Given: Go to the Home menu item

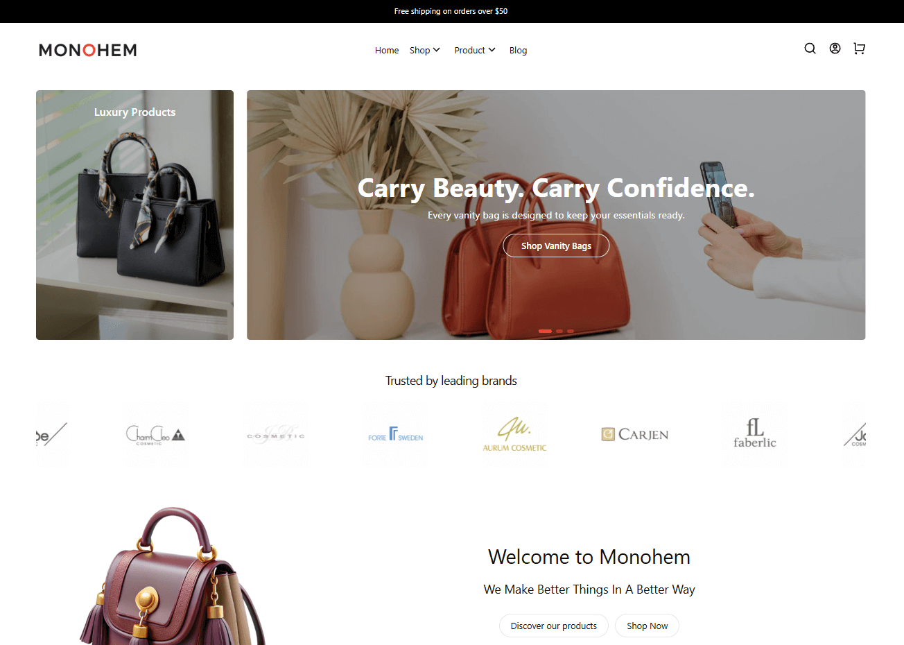Looking at the screenshot, I should 387,50.
